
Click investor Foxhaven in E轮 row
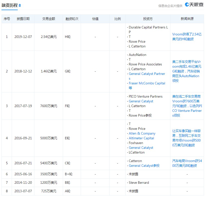coord(136,143)
